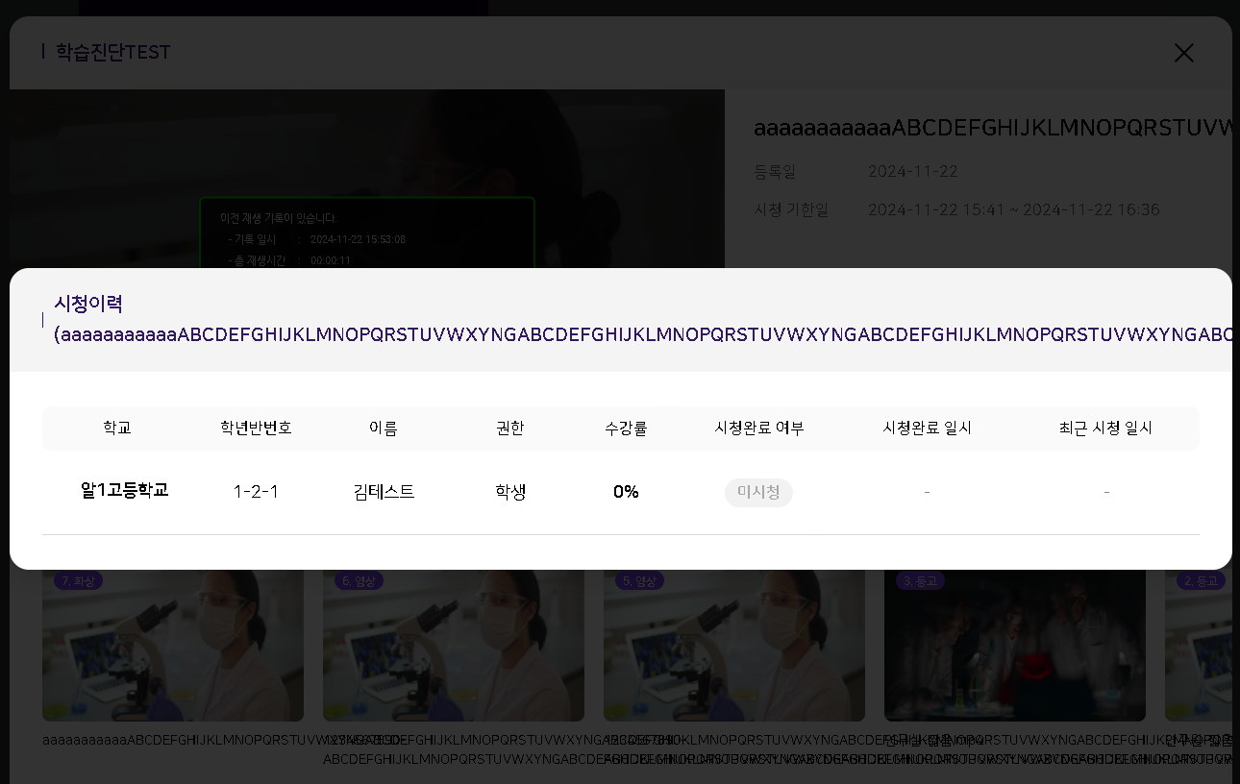Click the 시청 기한일 date range text
The image size is (1240, 784).
(x=1013, y=210)
